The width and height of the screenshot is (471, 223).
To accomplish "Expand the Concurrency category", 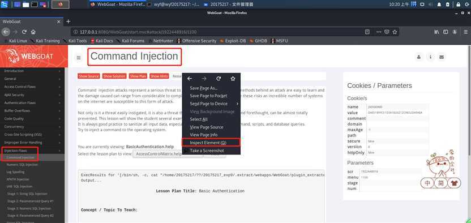I will (x=32, y=127).
